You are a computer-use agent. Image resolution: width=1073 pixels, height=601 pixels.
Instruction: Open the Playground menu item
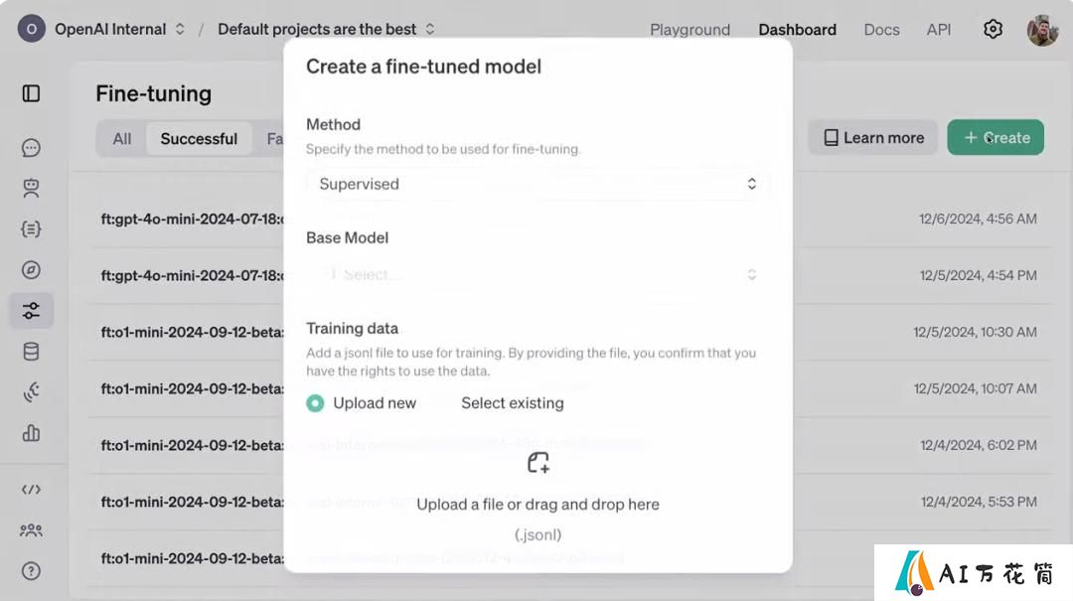pos(690,30)
